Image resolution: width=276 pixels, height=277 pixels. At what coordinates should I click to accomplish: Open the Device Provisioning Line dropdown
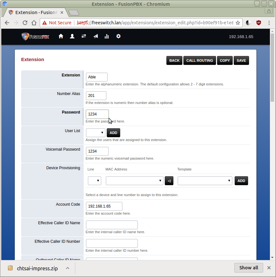point(95,181)
